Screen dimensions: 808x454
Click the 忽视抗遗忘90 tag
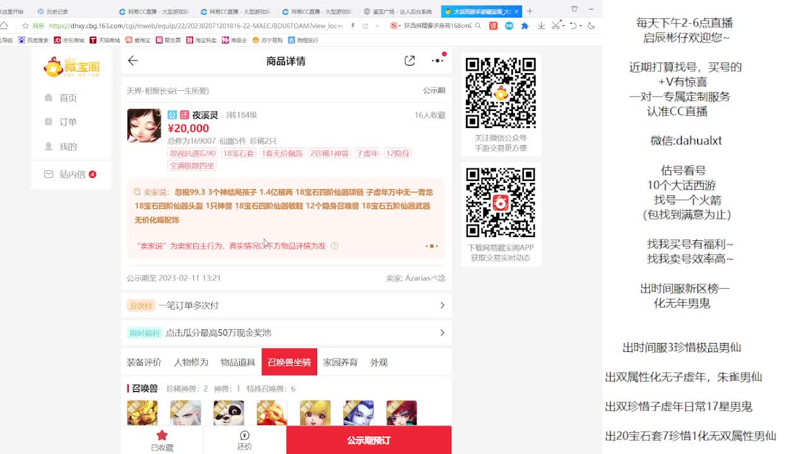pyautogui.click(x=193, y=153)
